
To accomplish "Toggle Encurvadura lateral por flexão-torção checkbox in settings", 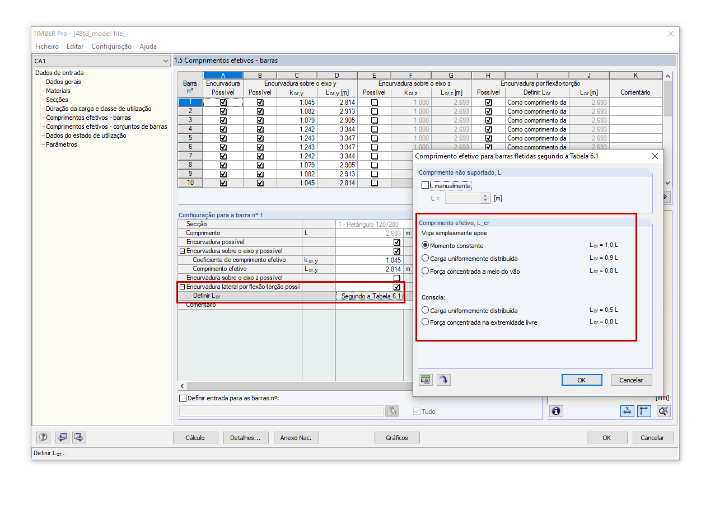I will point(397,287).
